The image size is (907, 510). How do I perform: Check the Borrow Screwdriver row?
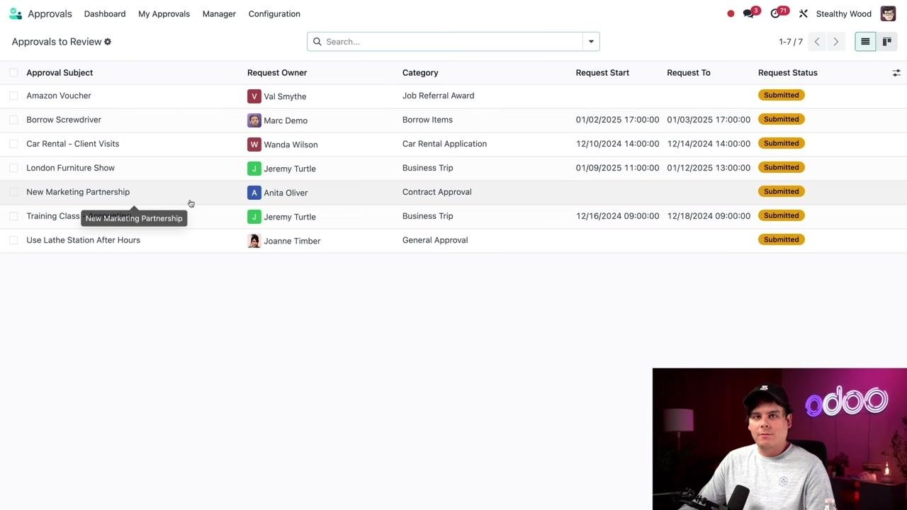pos(13,120)
